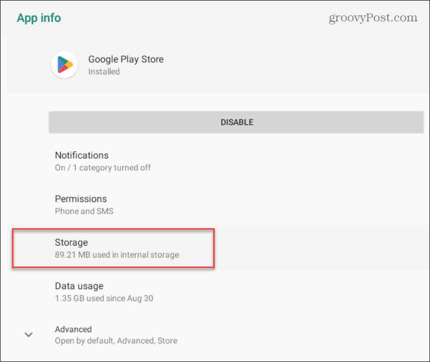Viewport: 430px width, 362px height.
Task: Tap "Open by default, Advanced, Store" summary
Action: (x=116, y=341)
